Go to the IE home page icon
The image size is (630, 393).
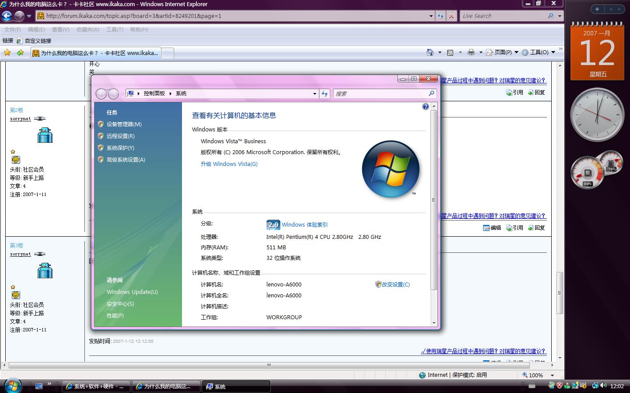(x=430, y=52)
